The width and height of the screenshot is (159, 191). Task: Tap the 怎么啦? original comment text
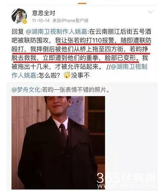49,76
